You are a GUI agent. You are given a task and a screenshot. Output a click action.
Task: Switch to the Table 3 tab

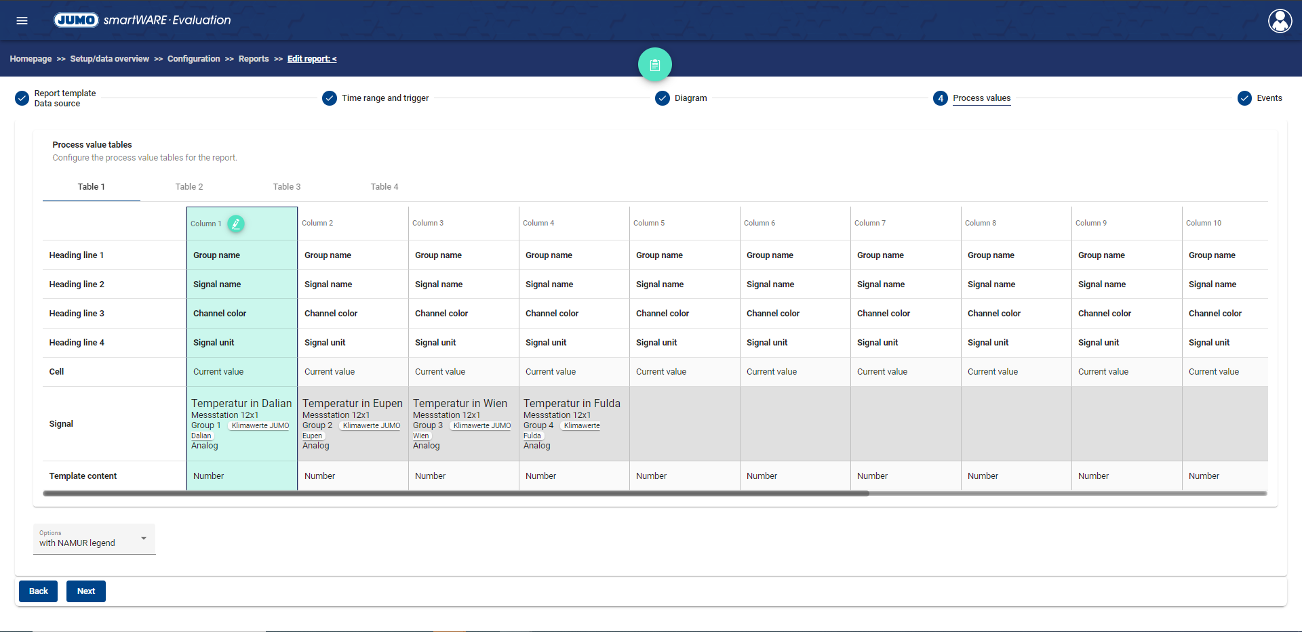287,187
